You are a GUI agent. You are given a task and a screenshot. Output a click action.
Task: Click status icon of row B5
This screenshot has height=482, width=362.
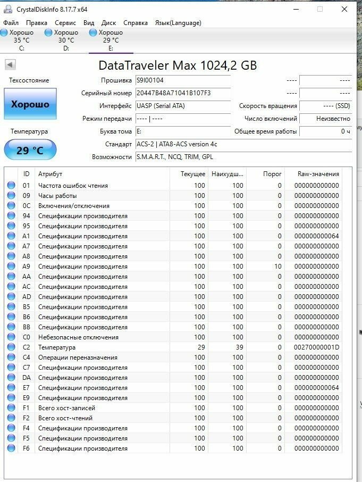click(x=11, y=307)
